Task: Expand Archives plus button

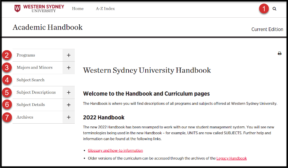Action: click(68, 117)
